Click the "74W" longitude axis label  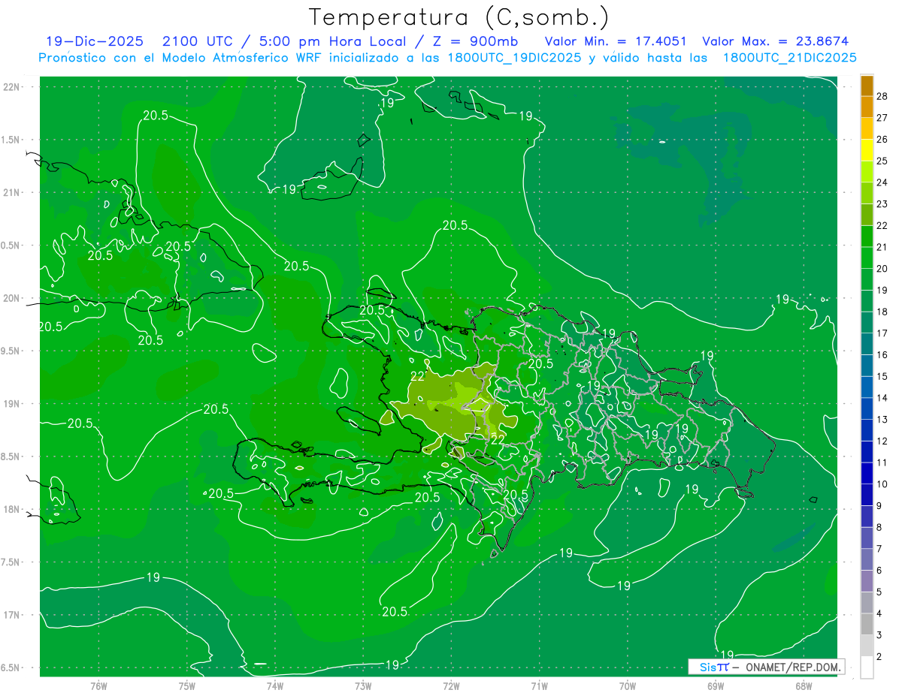[x=274, y=686]
